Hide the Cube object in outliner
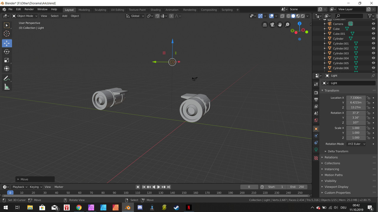 coord(373,29)
